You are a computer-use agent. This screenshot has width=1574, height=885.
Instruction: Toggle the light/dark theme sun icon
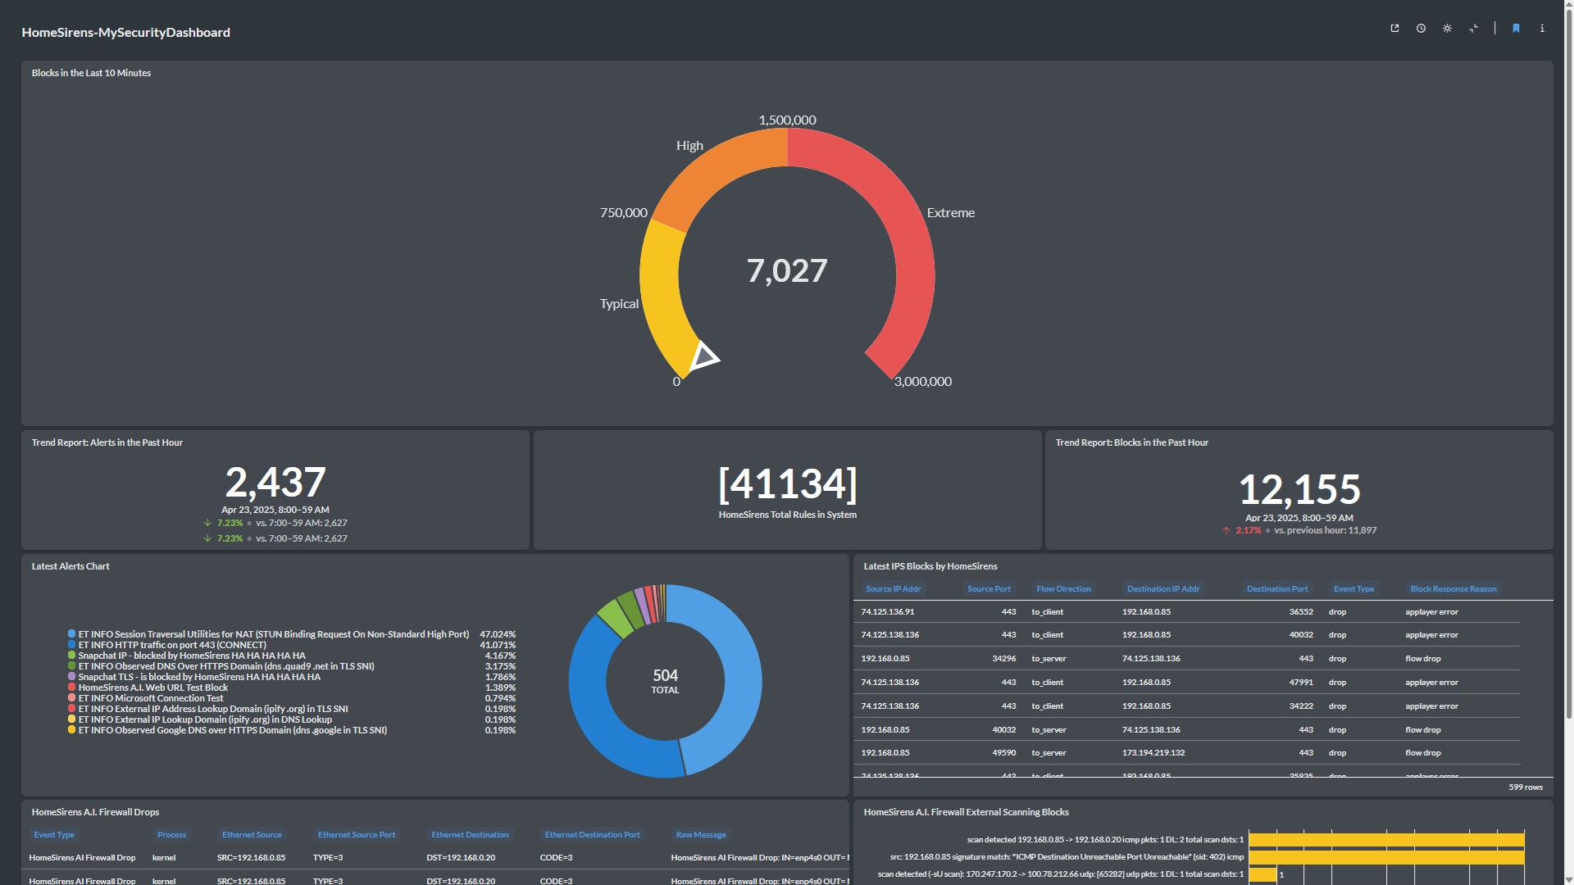[1447, 29]
